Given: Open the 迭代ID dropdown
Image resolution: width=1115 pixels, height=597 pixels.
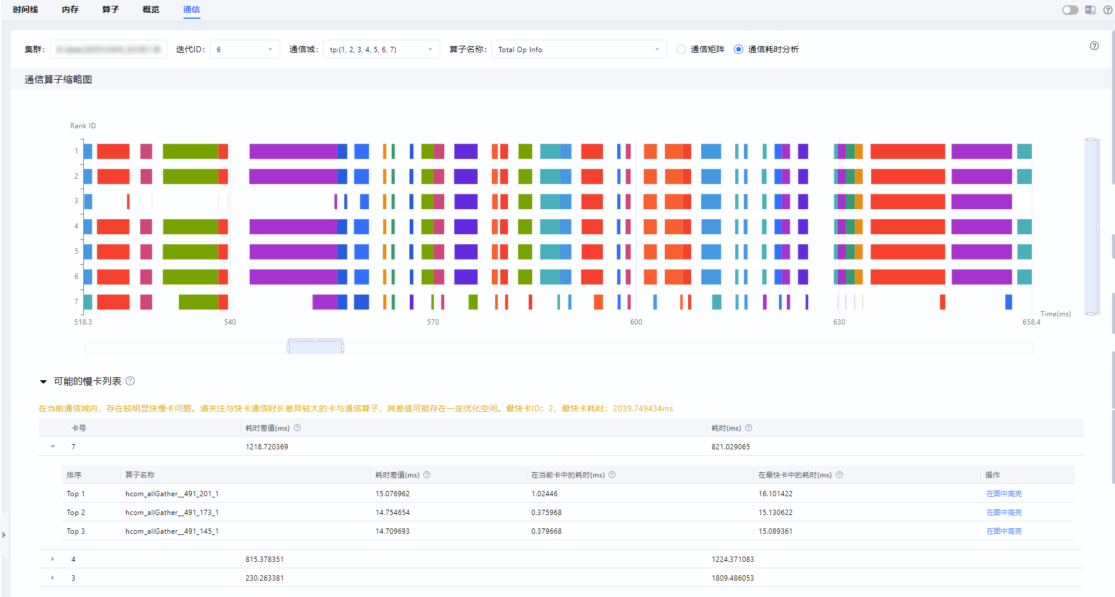Looking at the screenshot, I should (244, 49).
